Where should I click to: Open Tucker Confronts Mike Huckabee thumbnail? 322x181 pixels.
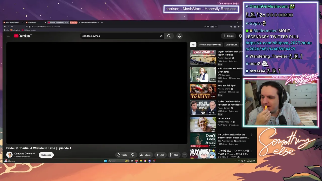click(203, 107)
